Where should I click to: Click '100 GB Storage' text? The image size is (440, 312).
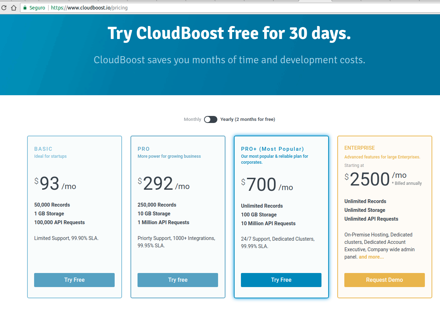[x=259, y=215]
